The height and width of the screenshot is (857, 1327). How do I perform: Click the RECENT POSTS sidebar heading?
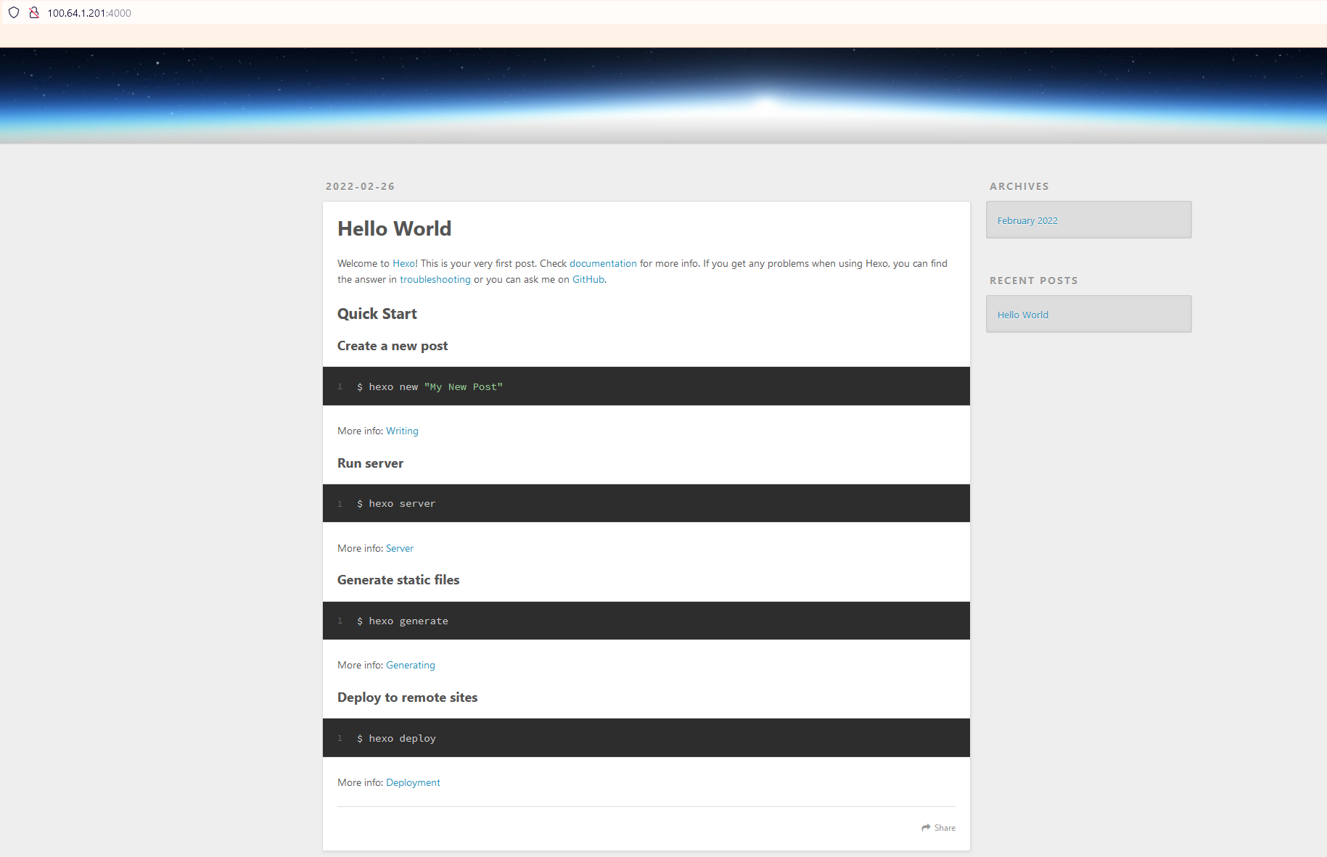[x=1033, y=281]
